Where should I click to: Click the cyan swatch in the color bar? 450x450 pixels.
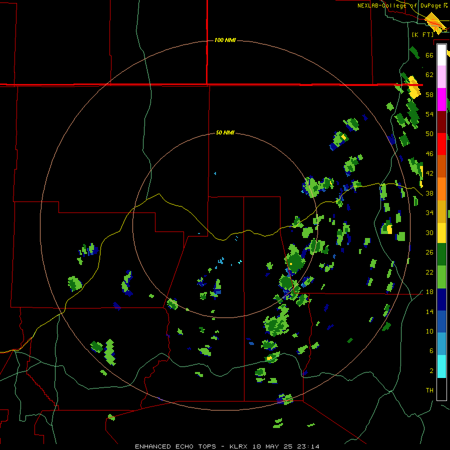click(441, 366)
